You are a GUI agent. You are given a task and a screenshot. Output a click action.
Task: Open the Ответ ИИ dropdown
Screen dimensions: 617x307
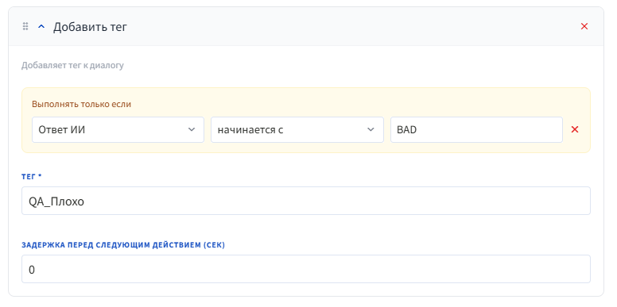(118, 129)
